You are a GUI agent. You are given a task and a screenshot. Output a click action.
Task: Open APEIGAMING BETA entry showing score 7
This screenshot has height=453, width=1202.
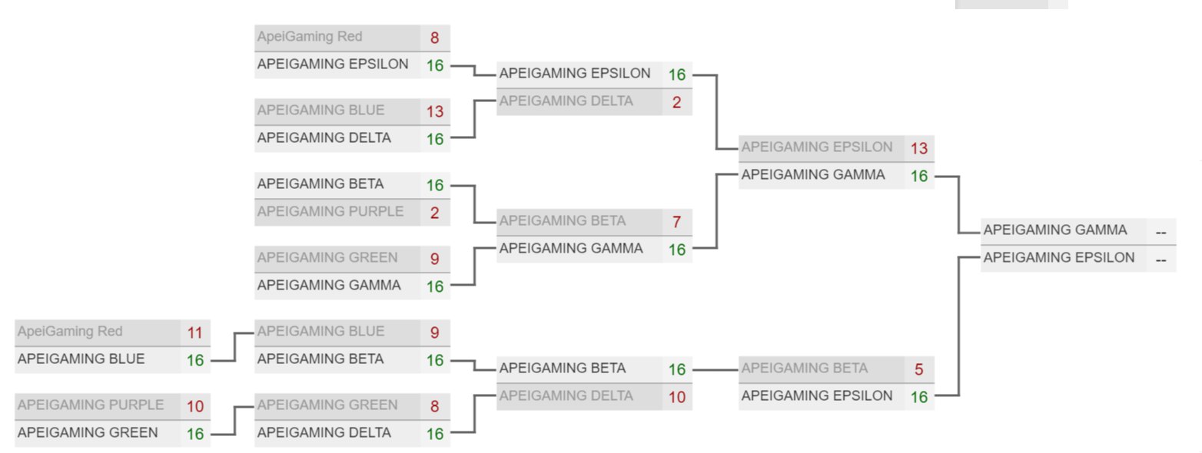[563, 221]
